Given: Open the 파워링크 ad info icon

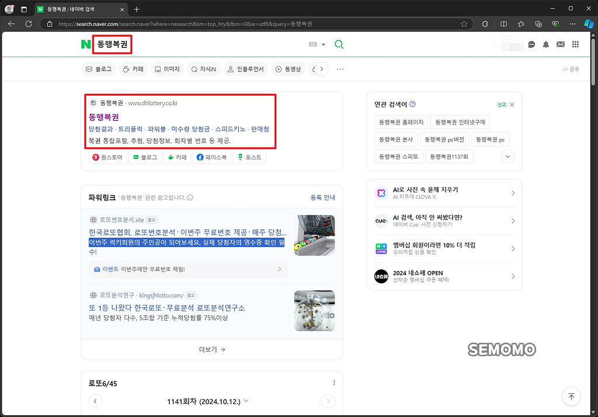Looking at the screenshot, I should (190, 197).
